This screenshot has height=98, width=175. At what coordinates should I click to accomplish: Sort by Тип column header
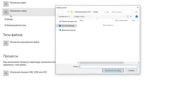tap(133, 20)
